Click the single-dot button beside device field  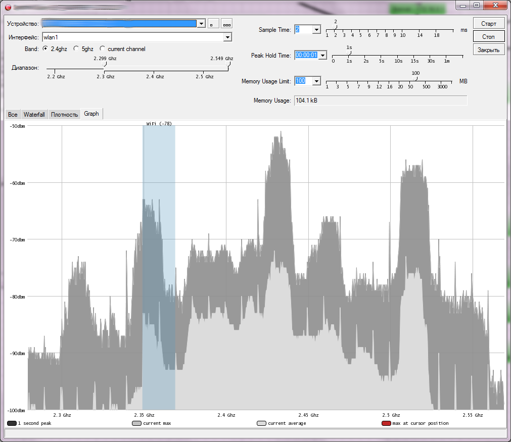click(x=213, y=24)
